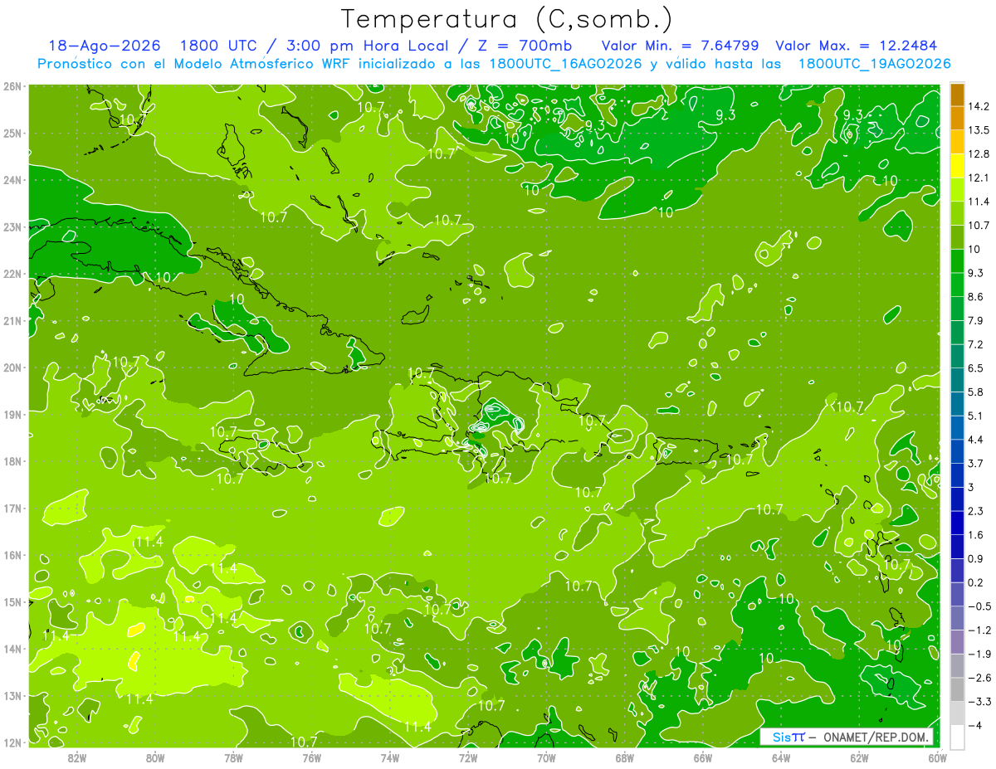Screen dimensions: 996x769
Task: Click the latitude axis label '20N'
Action: point(12,367)
